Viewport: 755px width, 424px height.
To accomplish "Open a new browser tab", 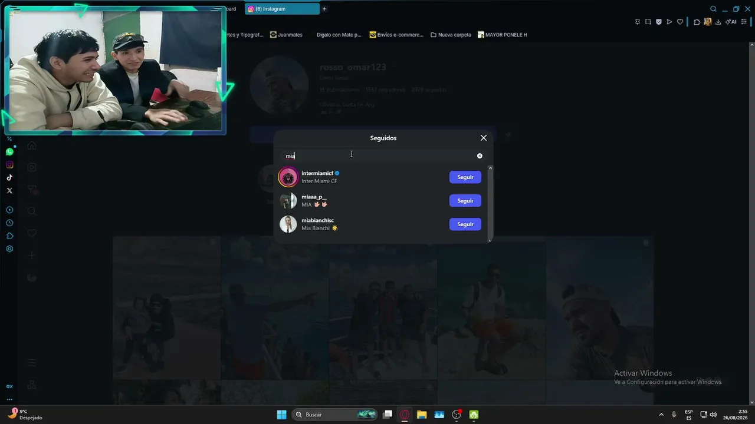I will (x=324, y=9).
